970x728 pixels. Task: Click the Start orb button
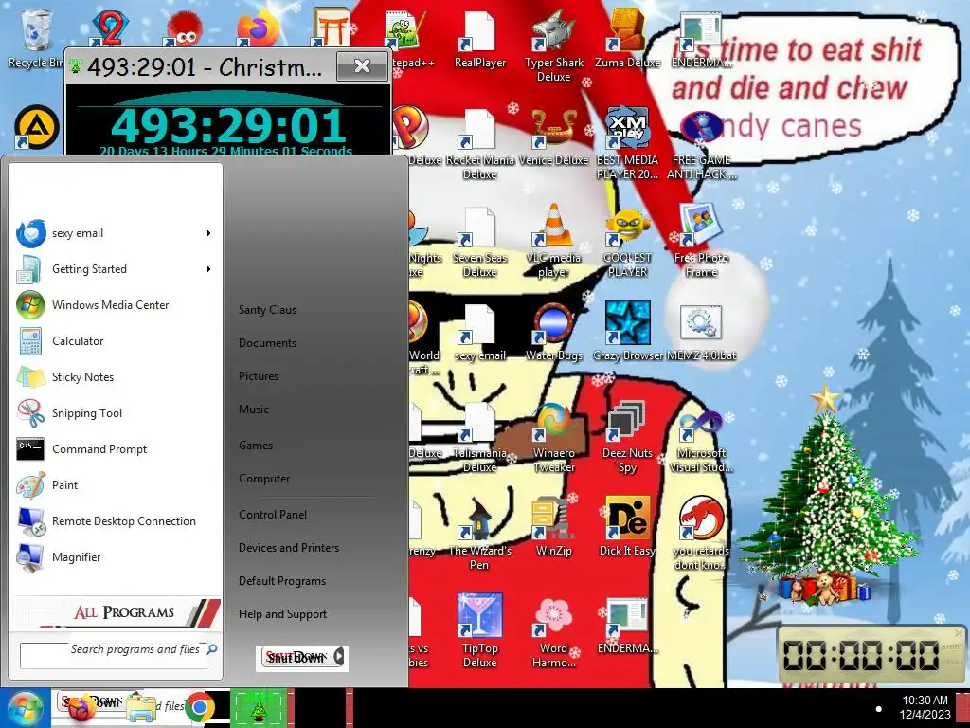click(24, 707)
